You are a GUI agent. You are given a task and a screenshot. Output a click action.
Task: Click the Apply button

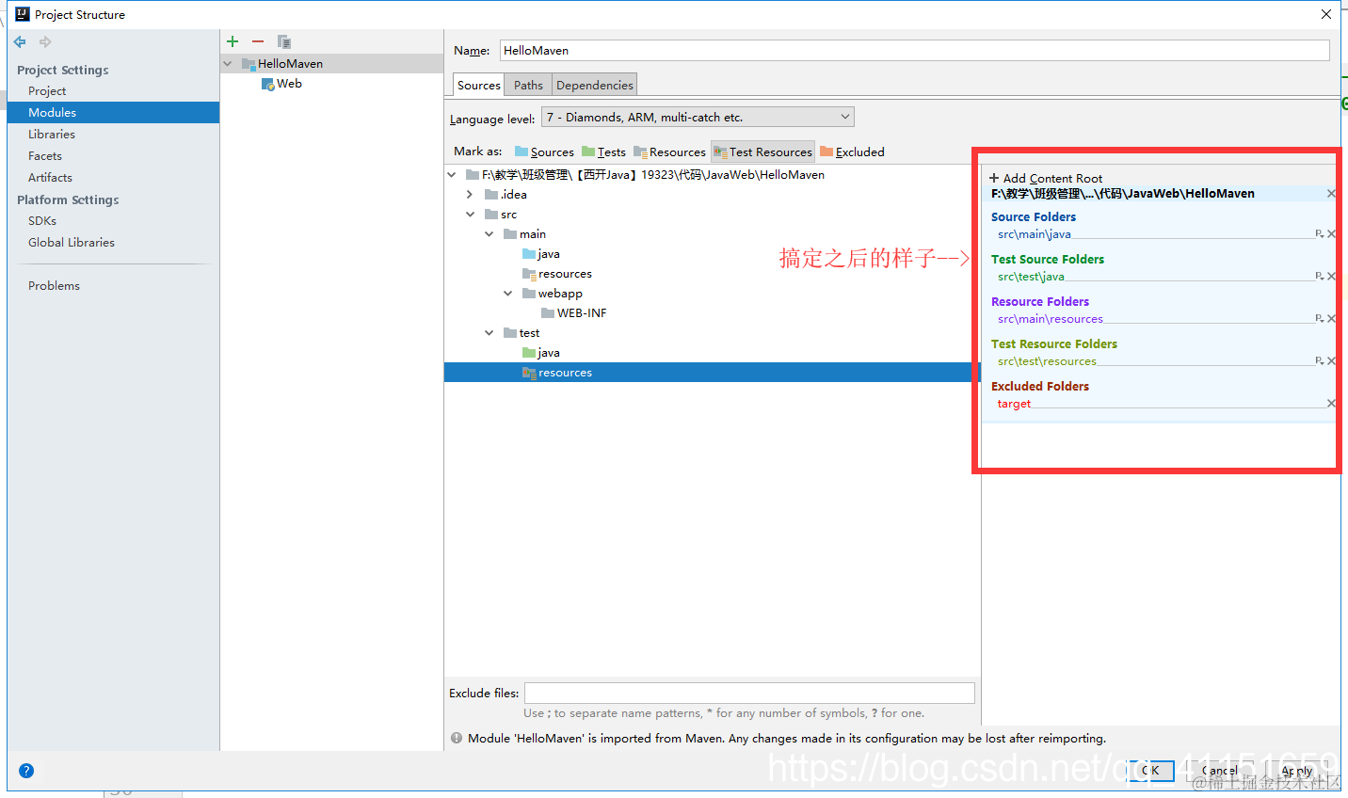point(1296,771)
